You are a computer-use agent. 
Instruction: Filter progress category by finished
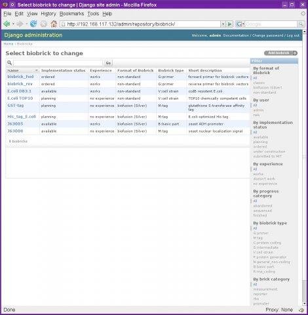pyautogui.click(x=260, y=215)
